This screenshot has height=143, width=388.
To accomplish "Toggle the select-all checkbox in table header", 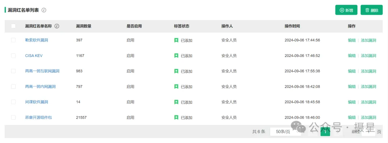I will tap(13, 26).
